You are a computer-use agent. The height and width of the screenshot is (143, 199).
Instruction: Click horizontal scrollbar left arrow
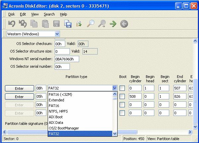pyautogui.click(x=5, y=132)
